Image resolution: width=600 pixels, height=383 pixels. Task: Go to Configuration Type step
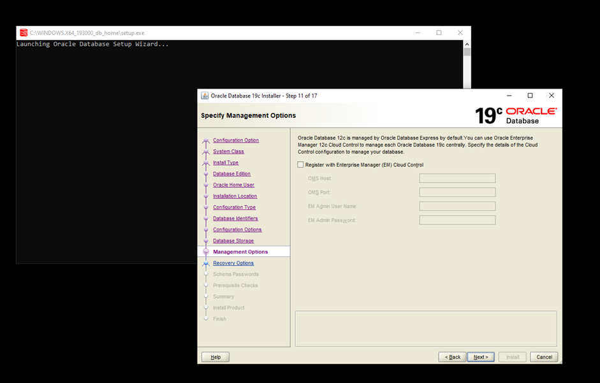click(x=234, y=207)
